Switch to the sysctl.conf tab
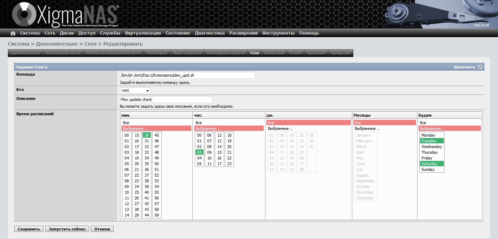Screen dimensions: 498x239 [x=316, y=53]
